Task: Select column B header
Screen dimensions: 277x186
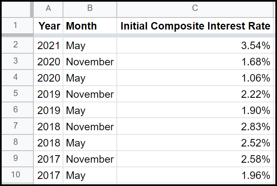Action: point(90,8)
